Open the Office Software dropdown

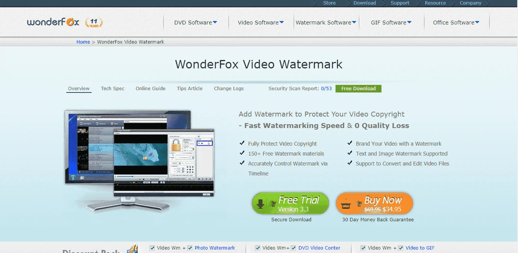456,23
